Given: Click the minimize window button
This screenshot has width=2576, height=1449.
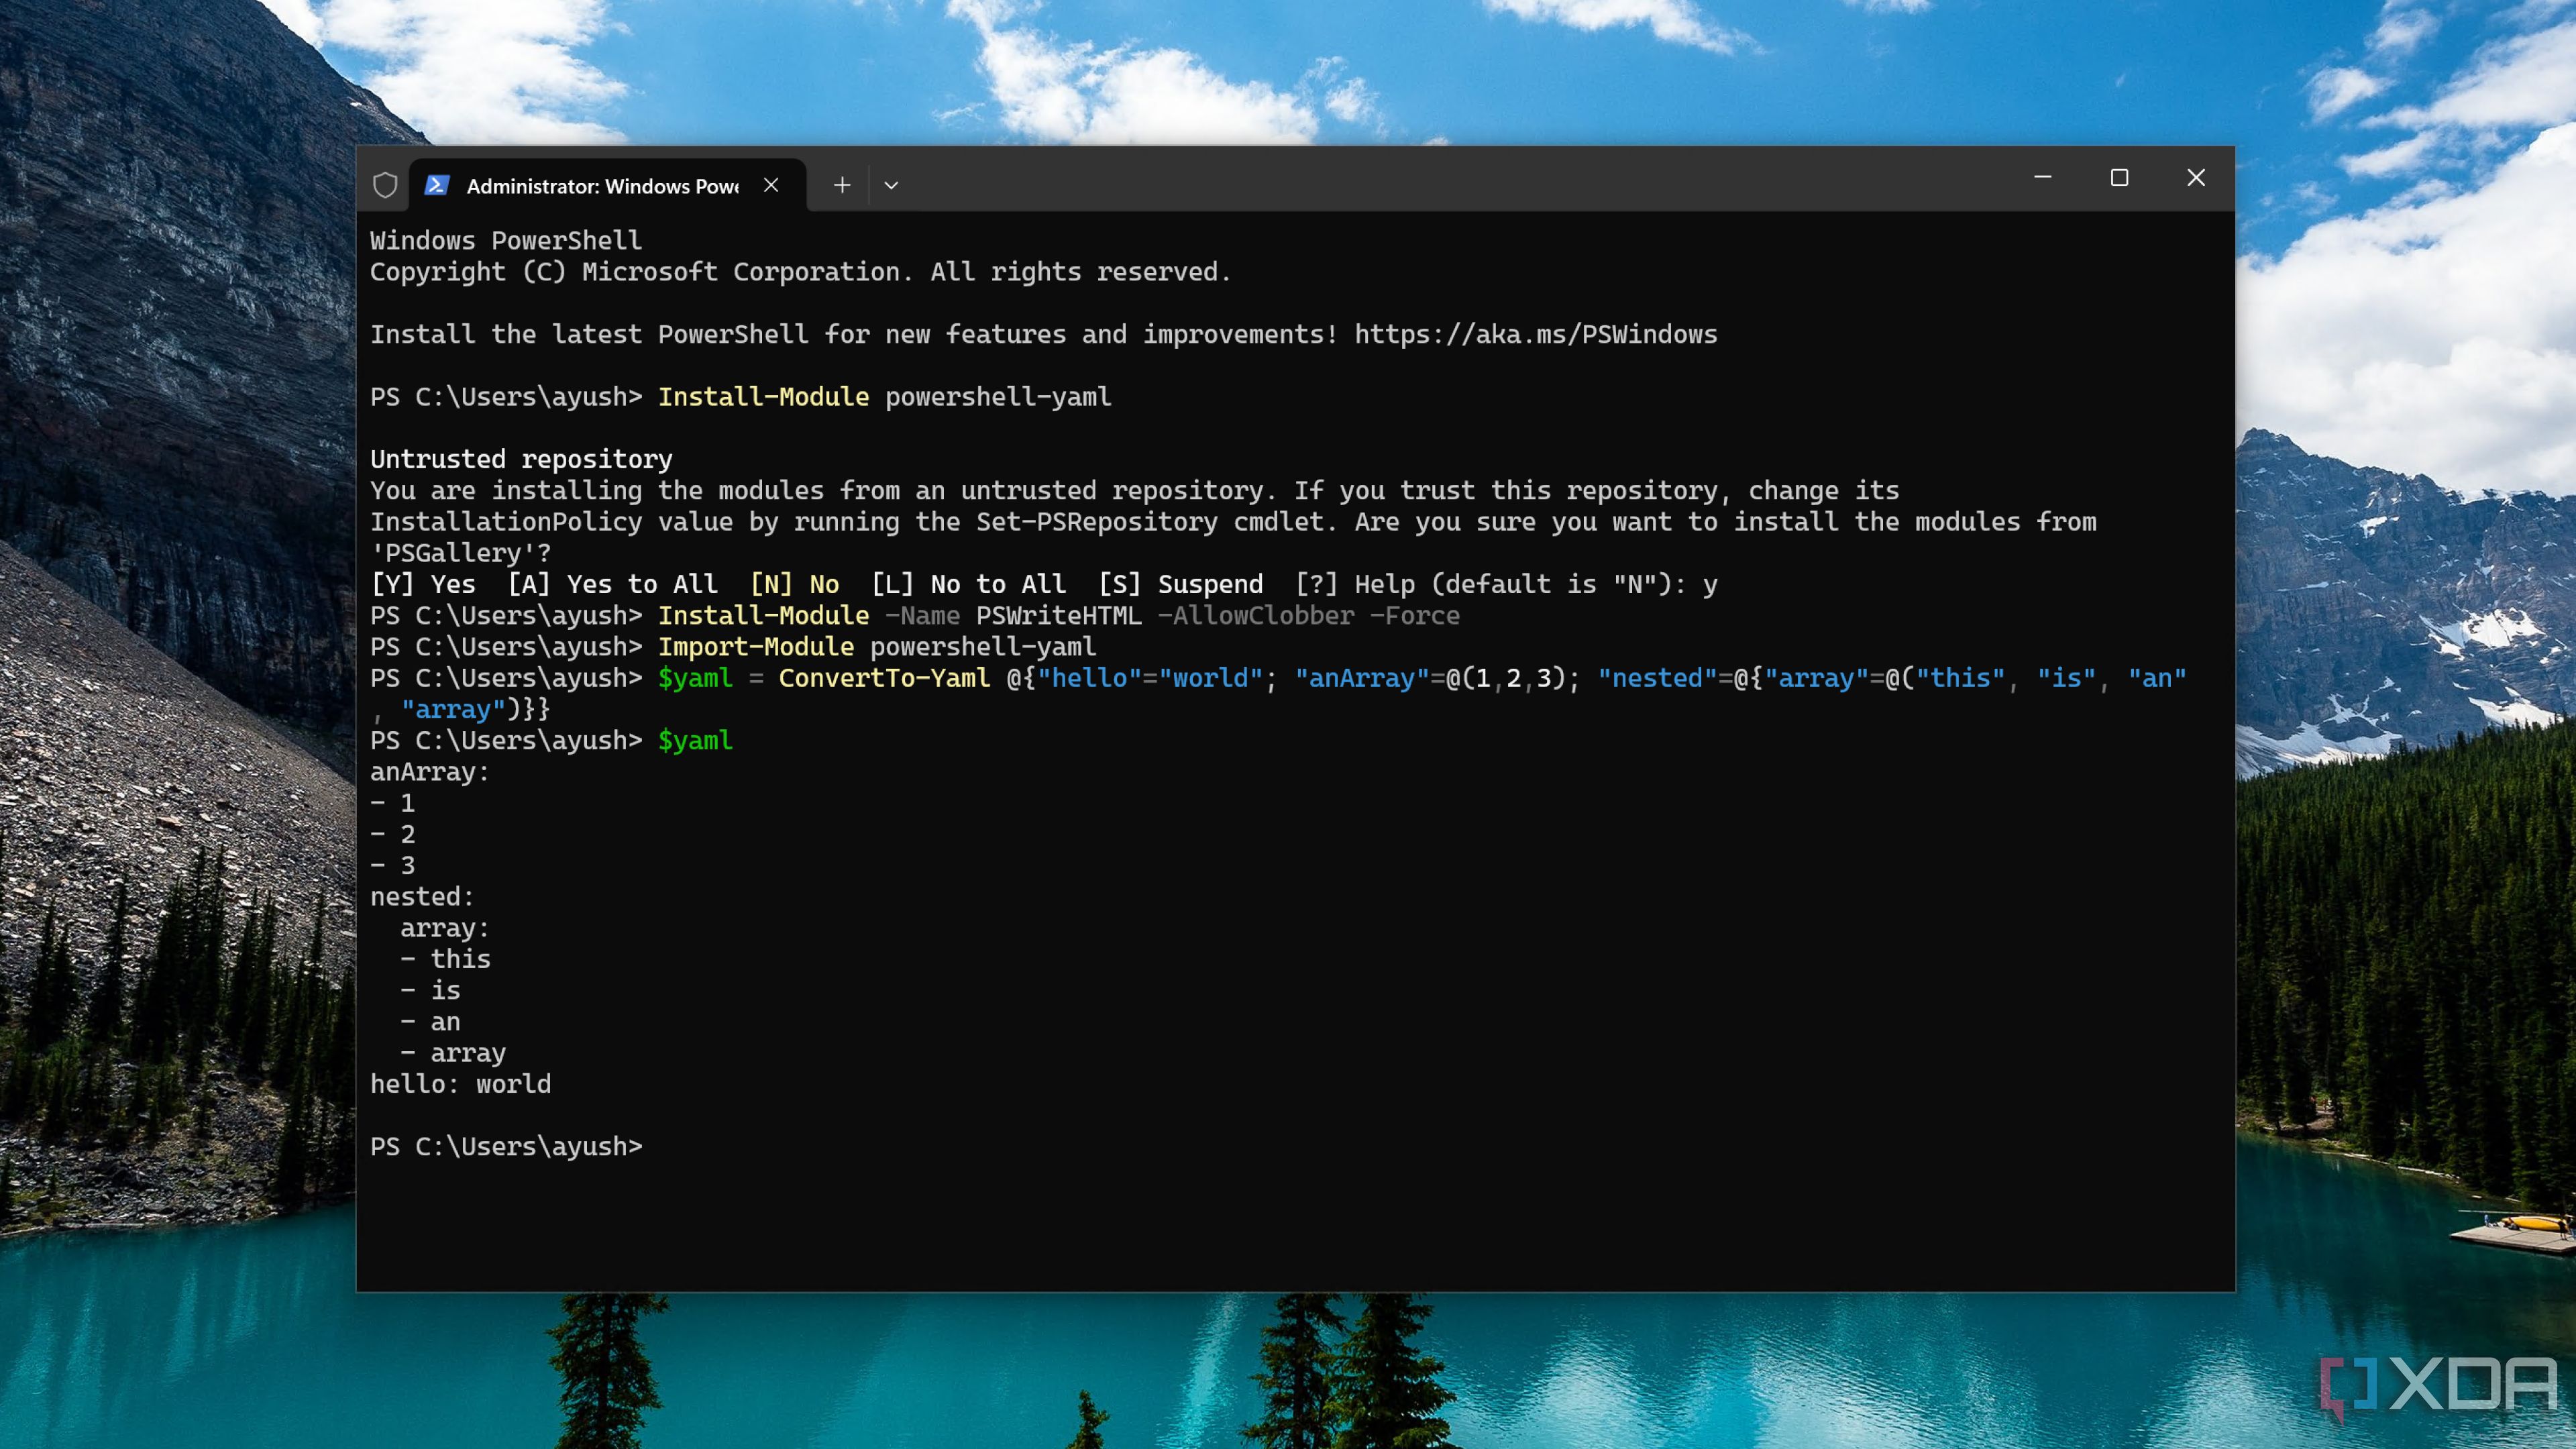Looking at the screenshot, I should coord(2042,177).
